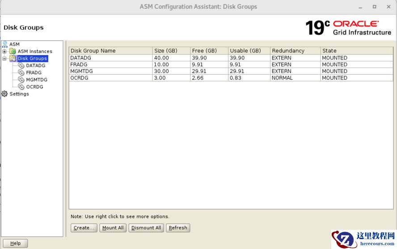Click the NORMAL redundancy cell
Viewport: 397px width, 249px height.
point(296,78)
